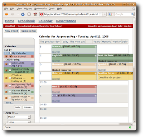The width and height of the screenshot is (144, 138).
Task: Go to The next day
Action: click(77, 42)
